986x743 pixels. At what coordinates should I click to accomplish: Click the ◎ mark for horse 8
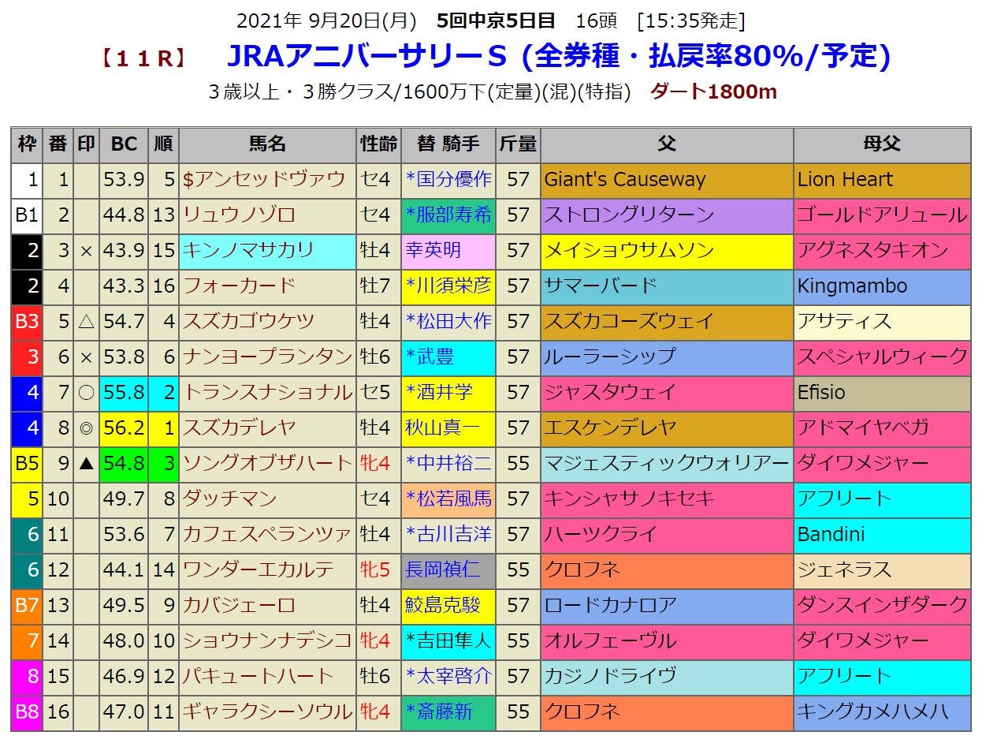point(86,428)
